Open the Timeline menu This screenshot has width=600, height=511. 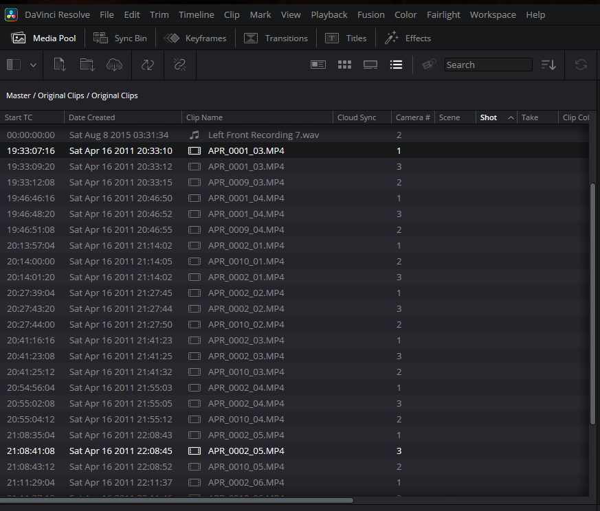197,15
